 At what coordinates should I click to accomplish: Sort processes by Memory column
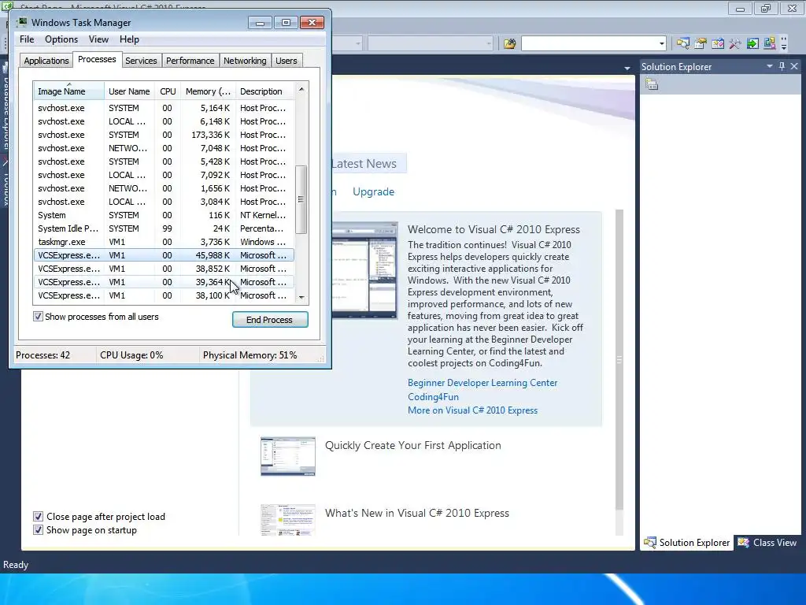pyautogui.click(x=208, y=91)
